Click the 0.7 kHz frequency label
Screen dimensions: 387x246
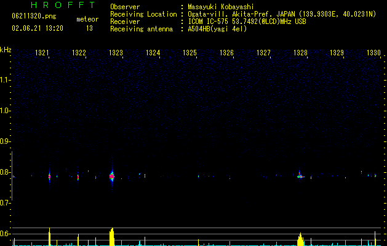click(5, 203)
